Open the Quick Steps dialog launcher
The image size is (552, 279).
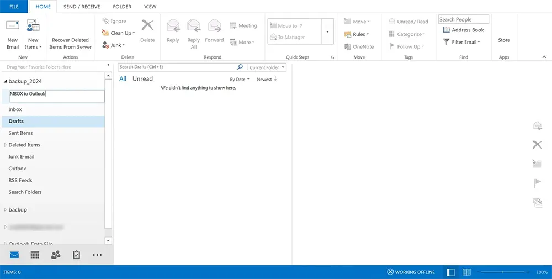(x=332, y=57)
